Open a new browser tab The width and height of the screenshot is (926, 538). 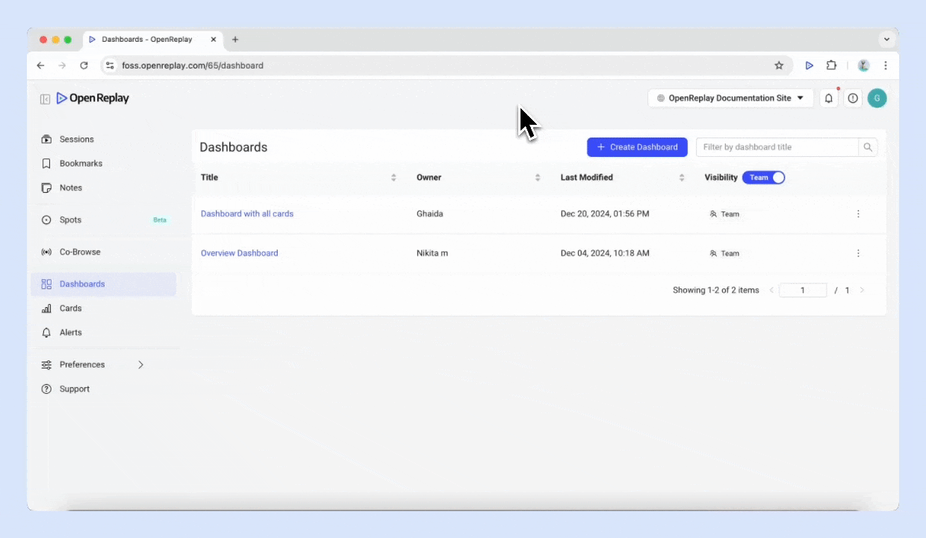235,40
